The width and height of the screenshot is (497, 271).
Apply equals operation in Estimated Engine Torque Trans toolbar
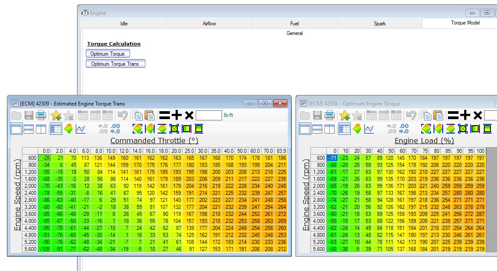point(165,115)
